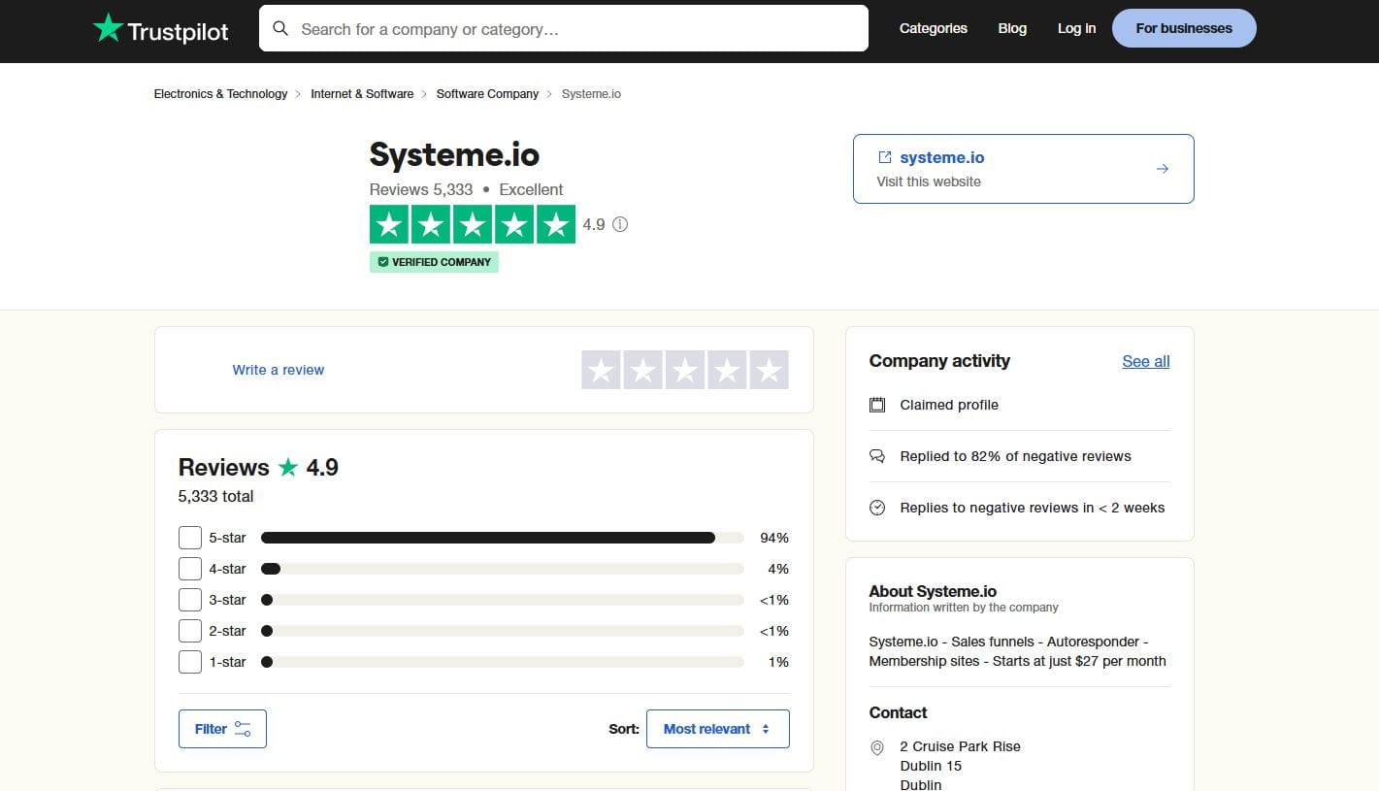Open the Electronics & Technology breadcrumb
The image size is (1379, 791).
220,94
